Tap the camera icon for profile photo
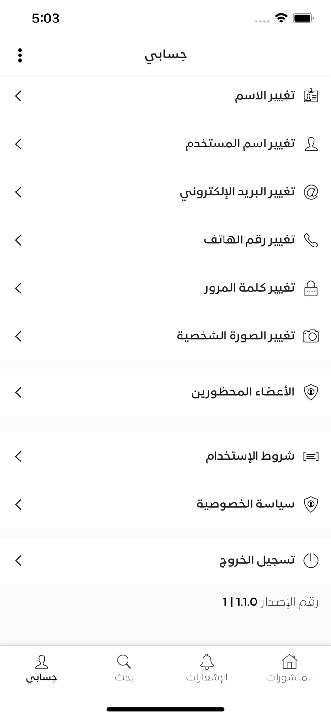Screen dimensions: 331x718 311,336
